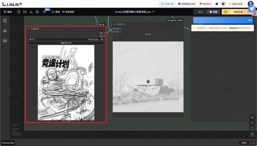257x146 pixels.
Task: Click the download icon in the toolbar
Action: click(31, 12)
